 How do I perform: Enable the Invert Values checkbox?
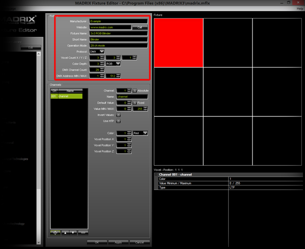click(118, 115)
